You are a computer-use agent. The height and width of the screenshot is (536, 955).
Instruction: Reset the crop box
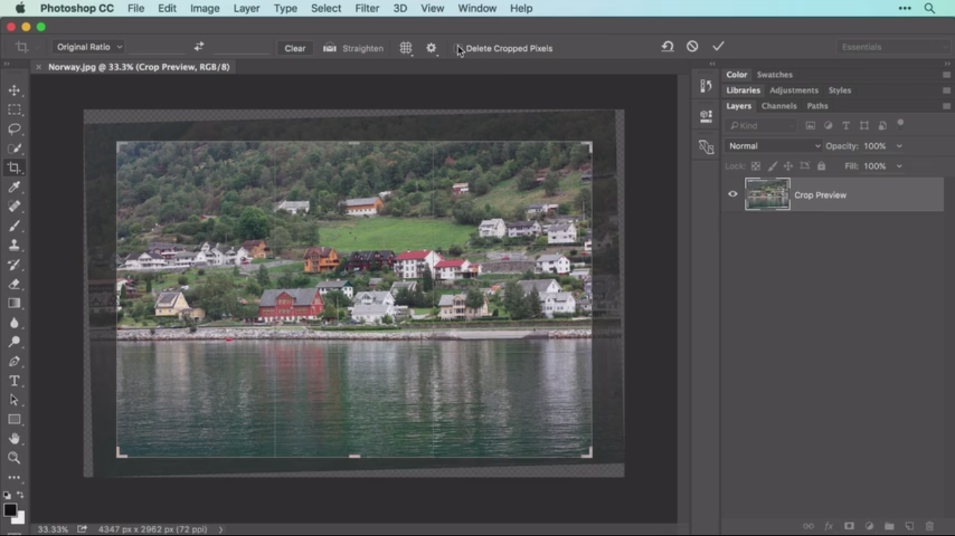[668, 47]
